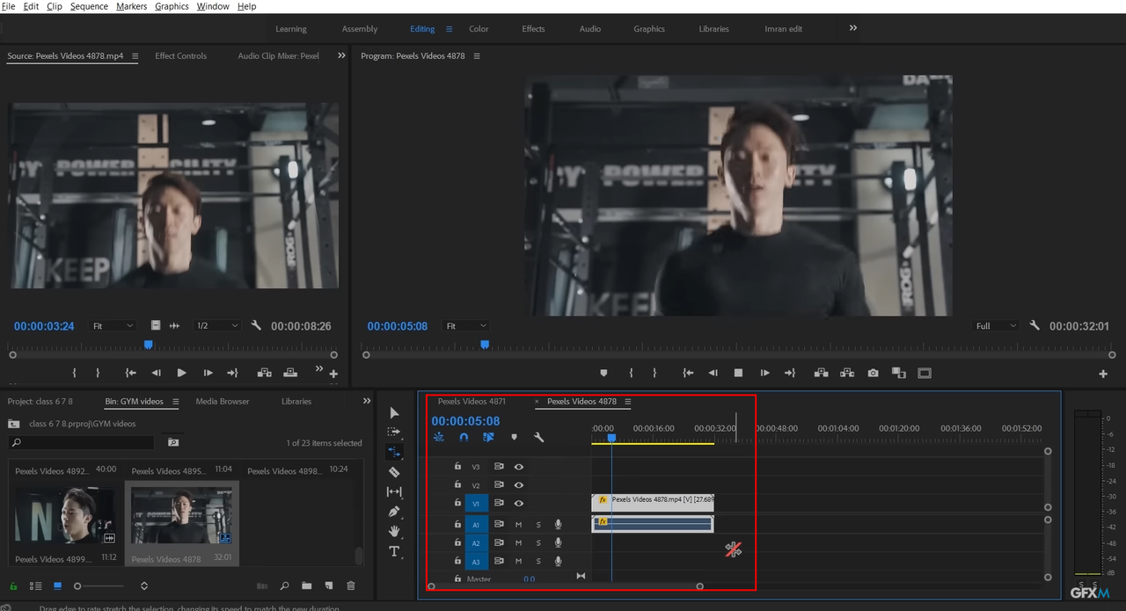Image resolution: width=1126 pixels, height=611 pixels.
Task: Switch bin to list view
Action: point(36,586)
